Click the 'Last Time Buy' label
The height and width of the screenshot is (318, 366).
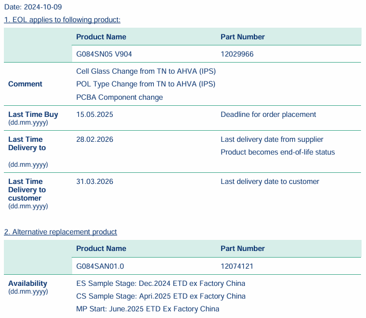pos(33,115)
